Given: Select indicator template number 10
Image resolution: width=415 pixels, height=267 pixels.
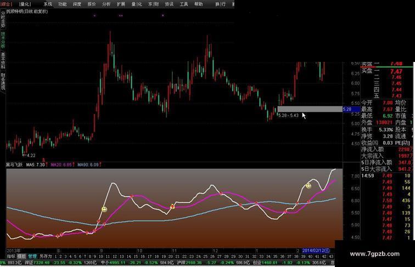Looking at the screenshot, I should click(100, 257).
